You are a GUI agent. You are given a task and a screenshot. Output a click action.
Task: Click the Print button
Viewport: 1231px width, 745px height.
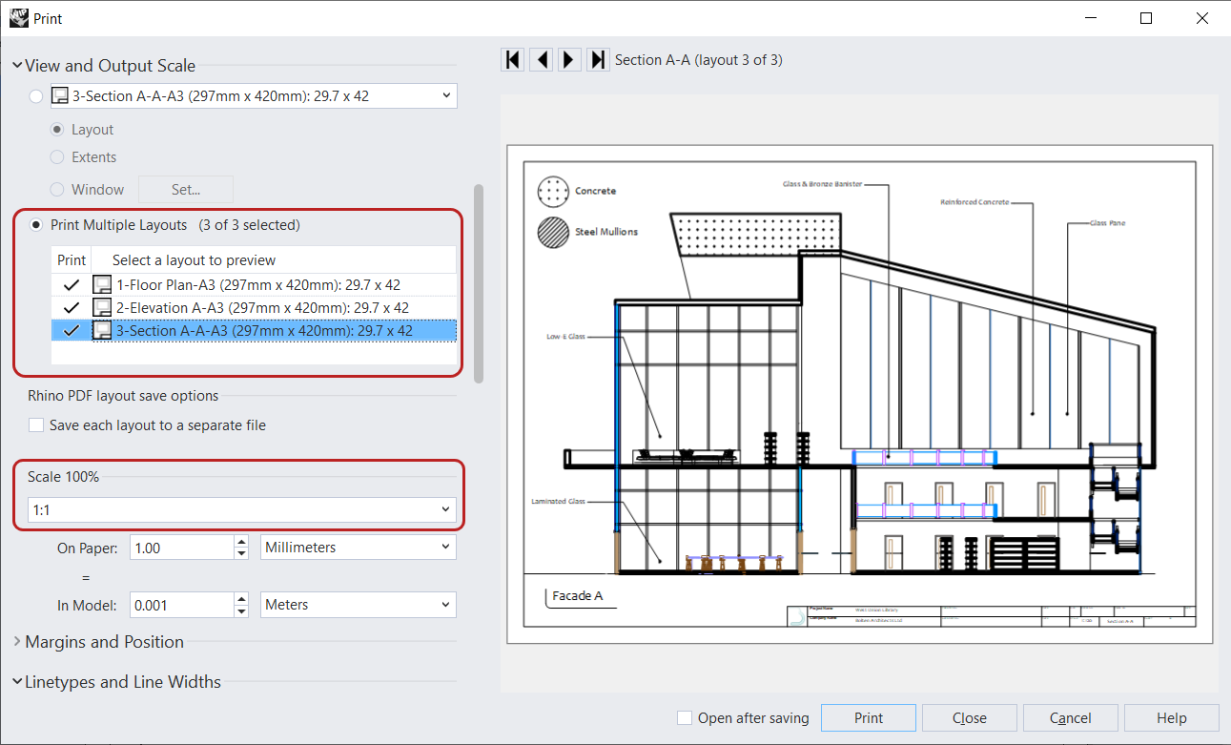click(867, 717)
